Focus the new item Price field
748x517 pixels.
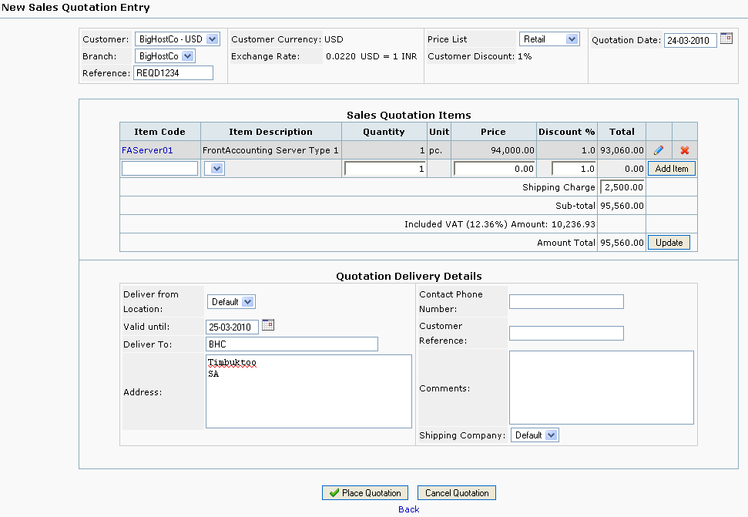495,169
